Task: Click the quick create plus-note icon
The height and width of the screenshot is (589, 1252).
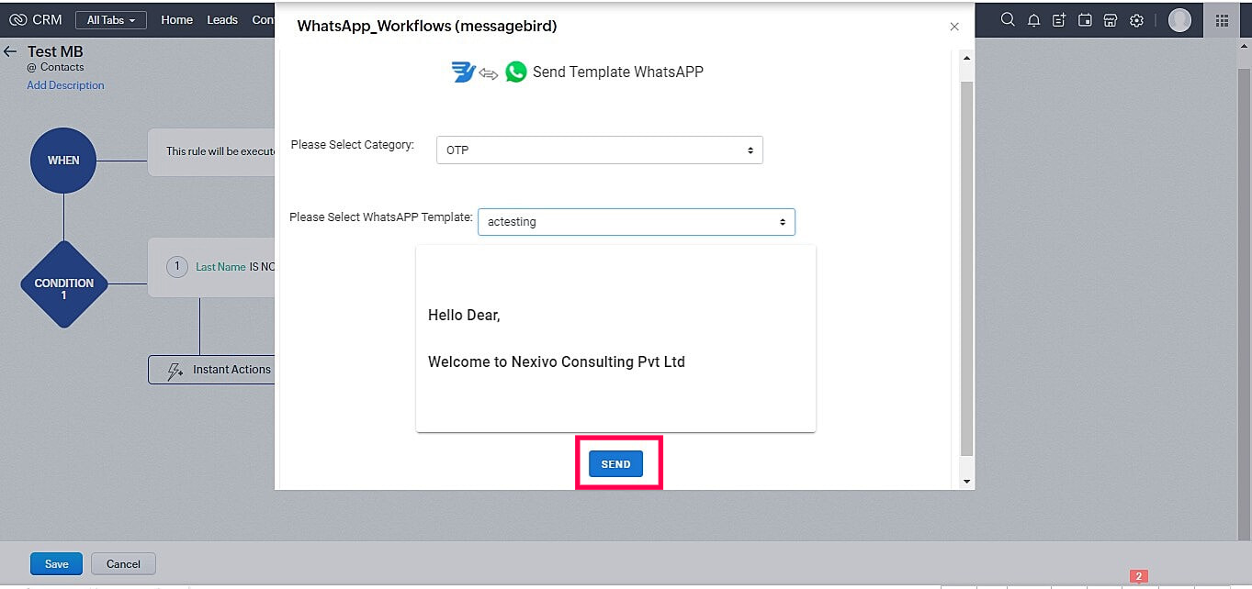Action: (1059, 20)
